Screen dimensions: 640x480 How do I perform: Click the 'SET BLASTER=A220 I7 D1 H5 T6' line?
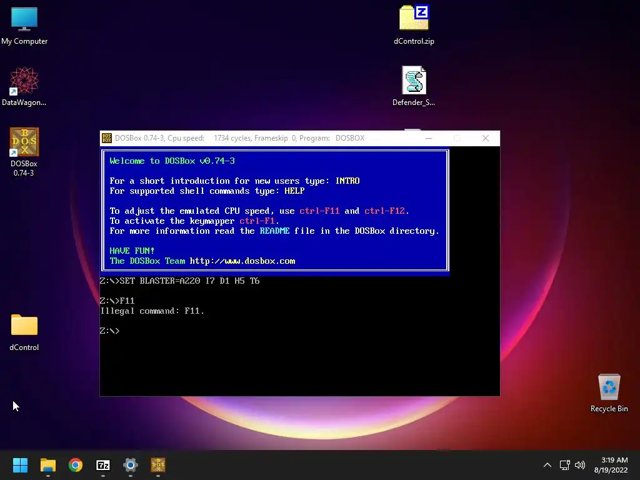point(179,281)
